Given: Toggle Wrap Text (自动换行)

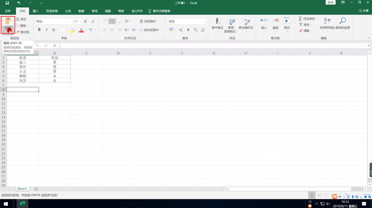Looking at the screenshot, I should [148, 21].
